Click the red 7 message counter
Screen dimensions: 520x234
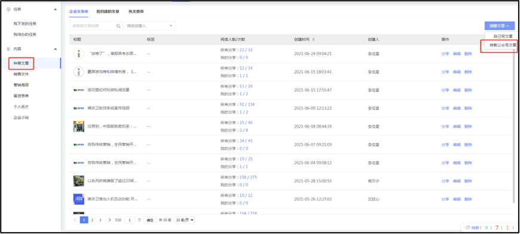[x=497, y=227]
